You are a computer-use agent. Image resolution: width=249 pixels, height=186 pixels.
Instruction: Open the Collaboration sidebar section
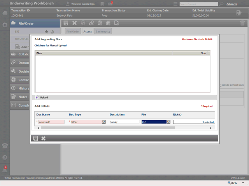pyautogui.click(x=20, y=54)
